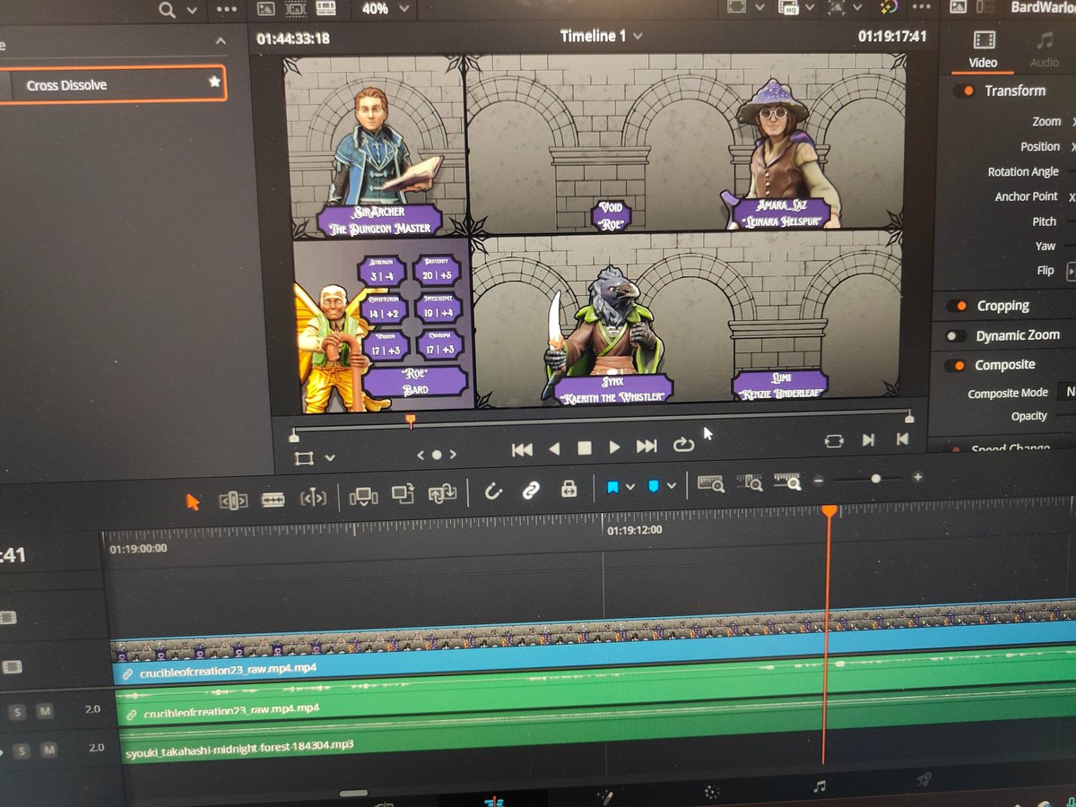Toggle favorite star on Cross Dissolve
The image size is (1076, 807).
pos(213,82)
